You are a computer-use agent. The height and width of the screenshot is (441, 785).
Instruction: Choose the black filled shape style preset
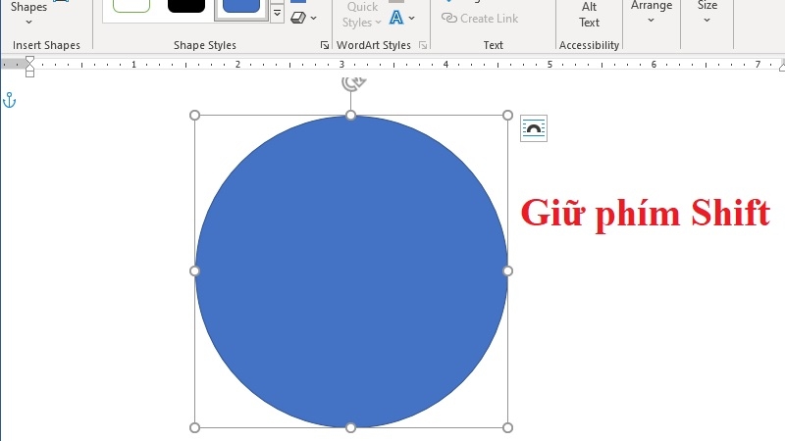click(x=186, y=6)
